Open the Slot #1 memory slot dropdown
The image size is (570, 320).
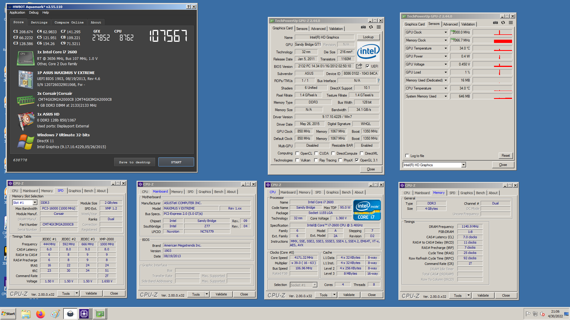point(35,203)
